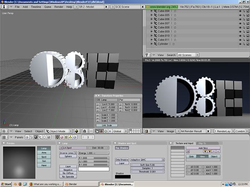Expand the Cube.009 tree entry
This screenshot has height=187, width=250.
click(x=152, y=32)
